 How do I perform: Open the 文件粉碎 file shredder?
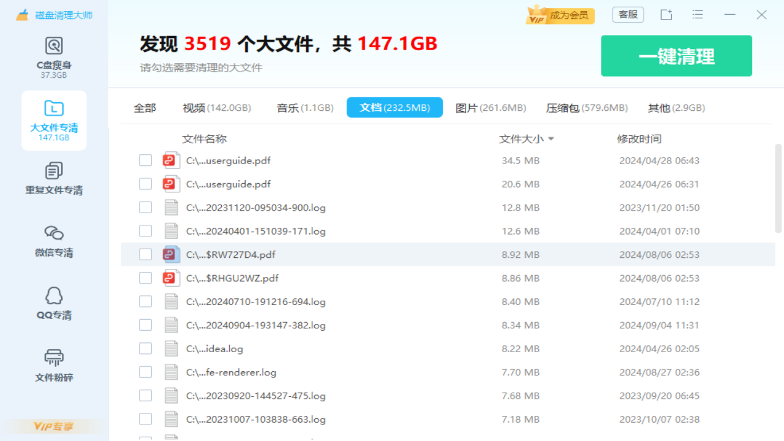tap(54, 365)
